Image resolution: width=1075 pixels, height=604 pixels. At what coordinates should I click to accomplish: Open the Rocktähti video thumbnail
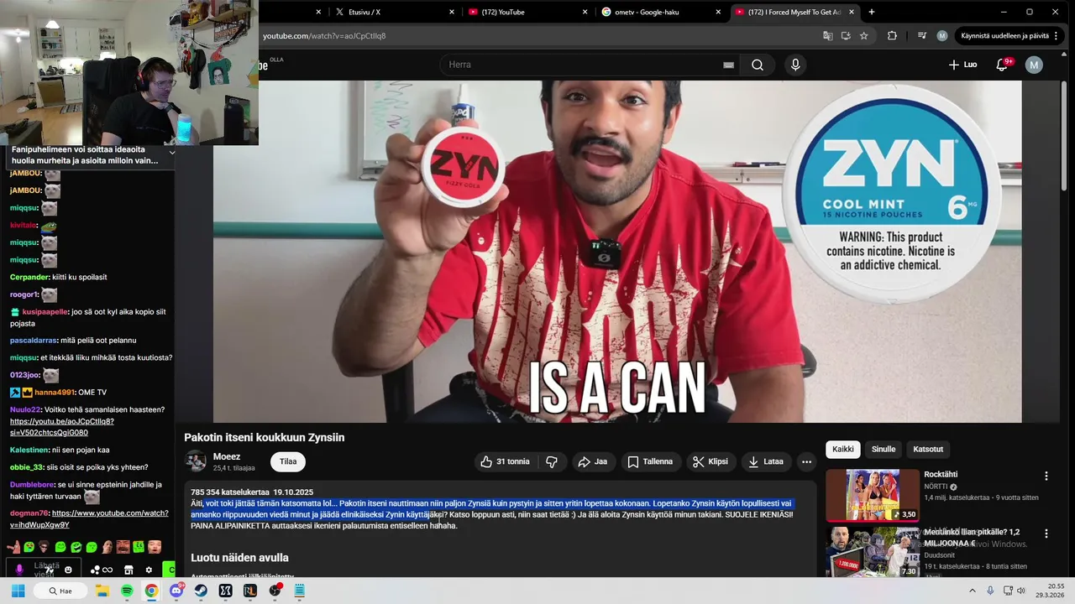(873, 495)
